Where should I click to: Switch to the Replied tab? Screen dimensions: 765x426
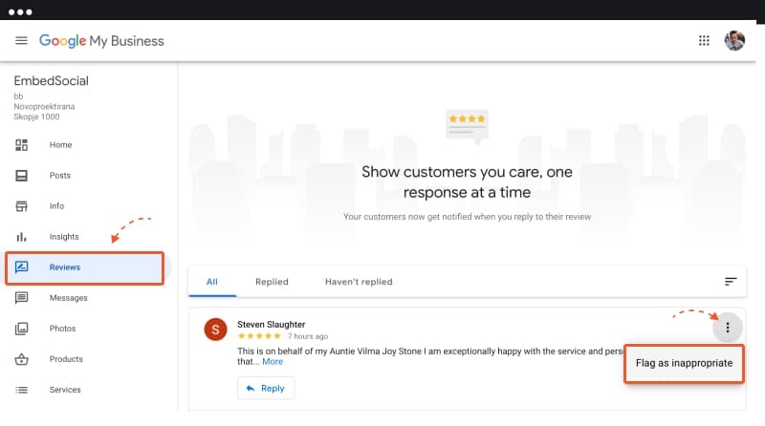(272, 282)
